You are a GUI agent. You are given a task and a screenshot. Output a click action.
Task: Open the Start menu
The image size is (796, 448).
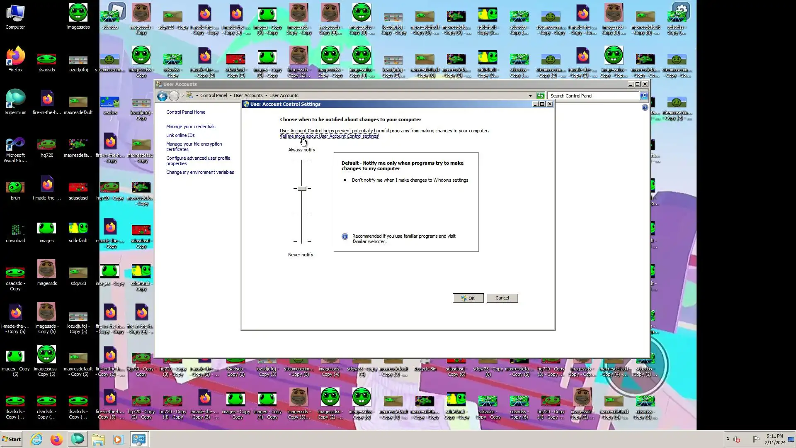[12, 439]
